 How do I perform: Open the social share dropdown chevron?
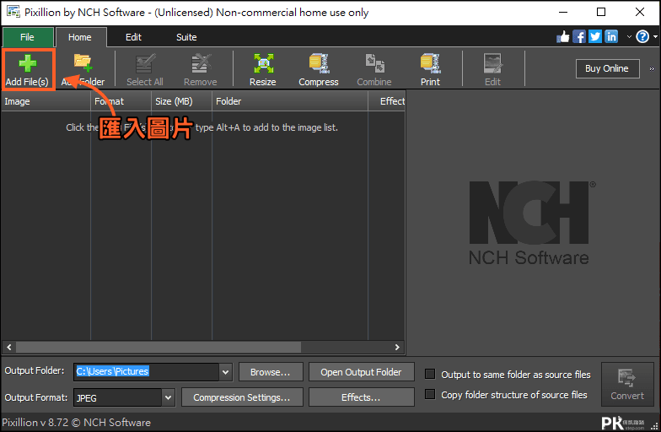pos(629,37)
